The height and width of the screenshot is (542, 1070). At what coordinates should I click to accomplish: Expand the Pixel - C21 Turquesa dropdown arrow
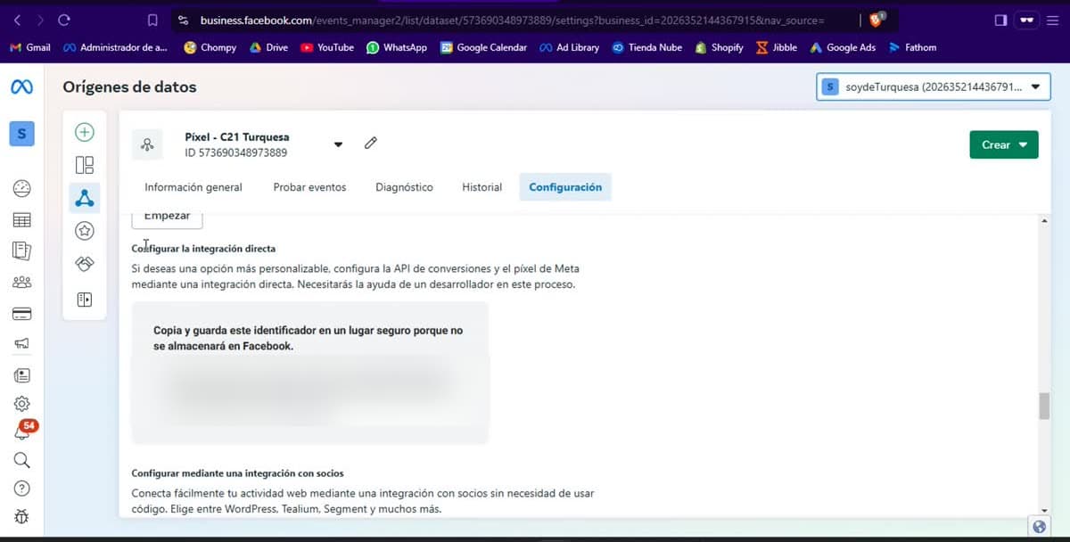click(338, 144)
